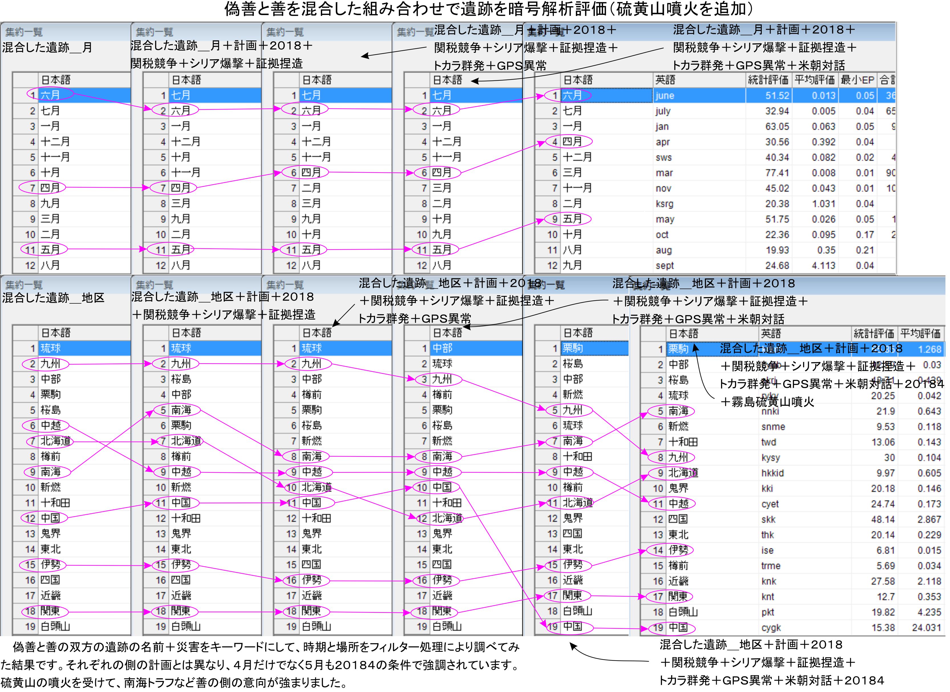The image size is (950, 692).
Task: Click the 77.41 statistic value for mar
Action: click(x=777, y=173)
